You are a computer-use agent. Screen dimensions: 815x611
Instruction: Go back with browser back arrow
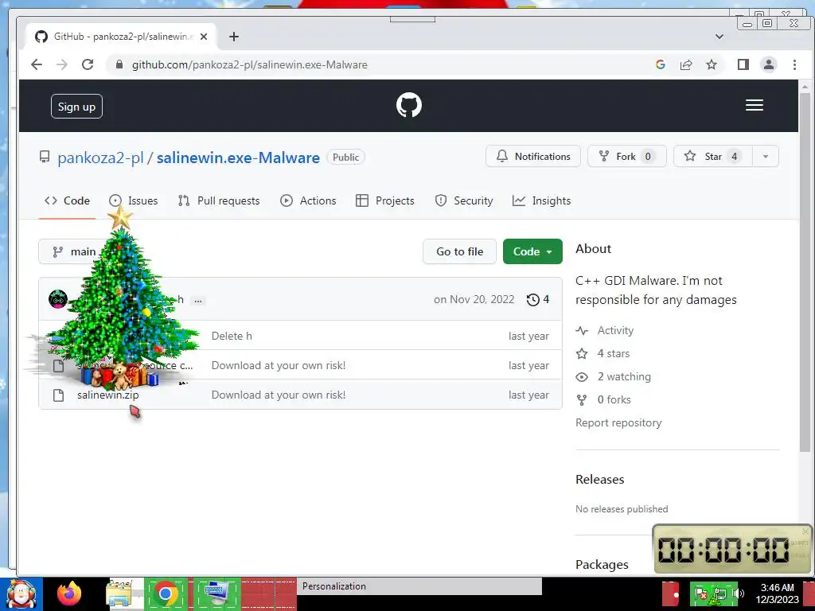37,64
